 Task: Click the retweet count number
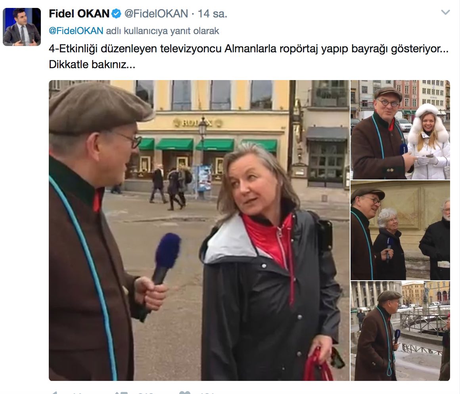146,392
